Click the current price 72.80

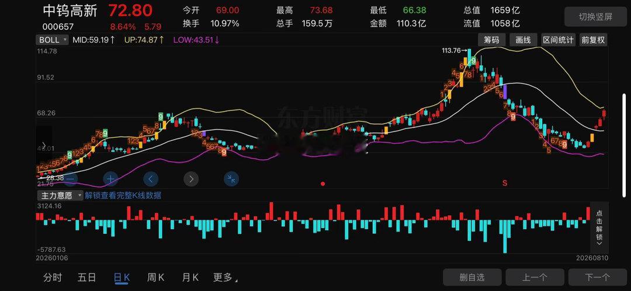[130, 11]
